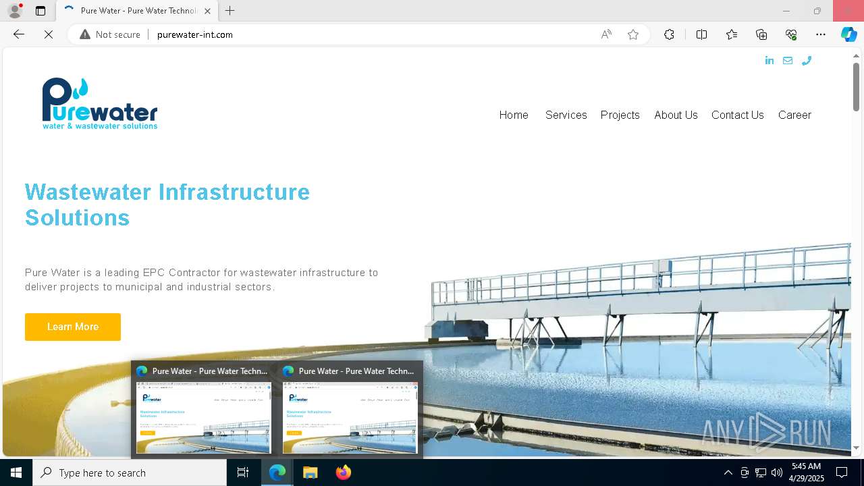This screenshot has height=486, width=864.
Task: Open the Projects menu item
Action: pos(620,115)
